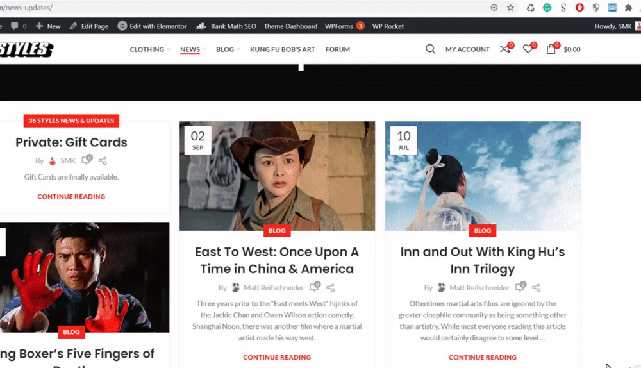This screenshot has width=641, height=368.
Task: Click East To West cowboy hat thumbnail
Action: [277, 176]
